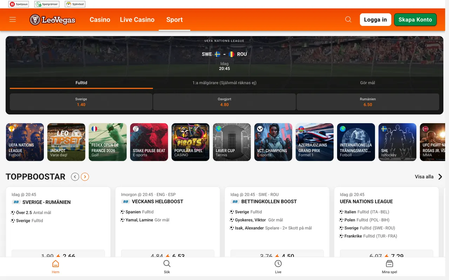This screenshot has height=280, width=449.
Task: Switch to Casino tab
Action: [100, 20]
